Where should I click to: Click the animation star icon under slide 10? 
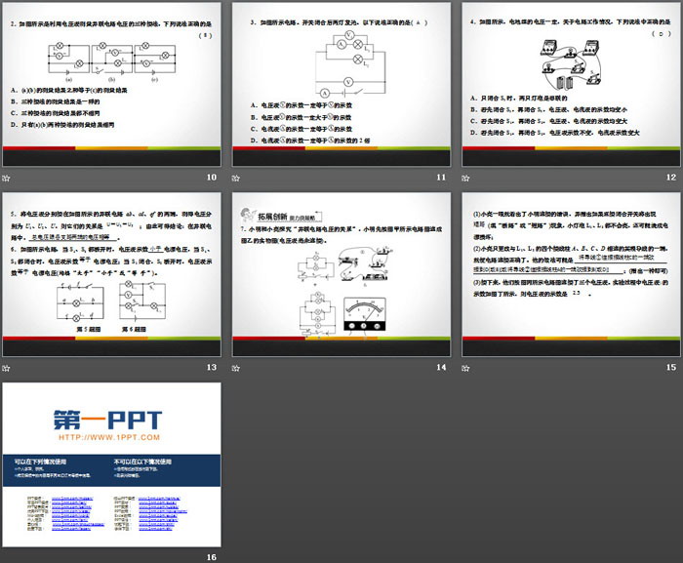coord(6,178)
